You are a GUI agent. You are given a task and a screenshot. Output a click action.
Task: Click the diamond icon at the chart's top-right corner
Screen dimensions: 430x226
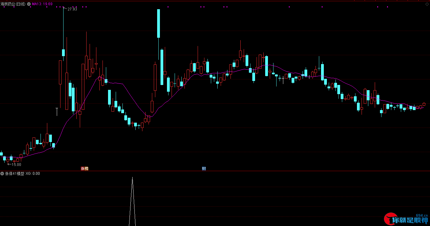[x=427, y=4]
